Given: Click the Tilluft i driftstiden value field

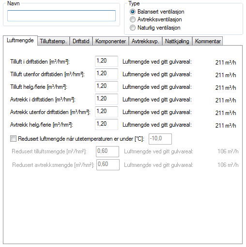Looking at the screenshot, I should pos(107,61).
